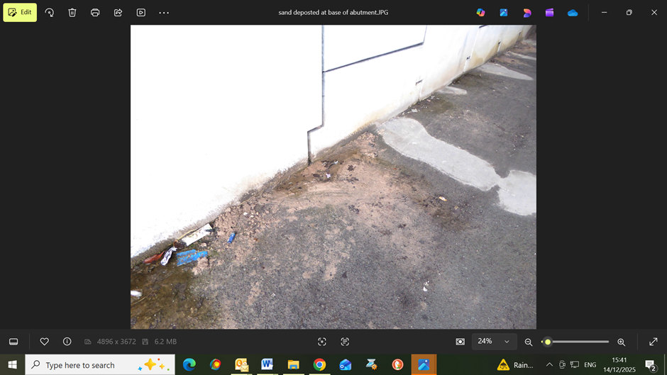Viewport: 667px width, 375px height.
Task: Start slideshow with the play icon
Action: pos(141,13)
